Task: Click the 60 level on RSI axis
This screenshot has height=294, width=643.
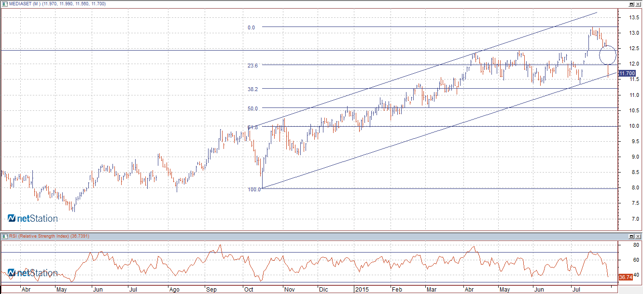Action: tap(636, 260)
